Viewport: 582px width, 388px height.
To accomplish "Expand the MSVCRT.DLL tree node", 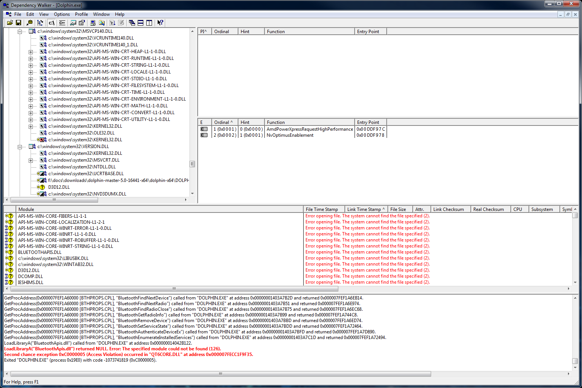I will click(x=31, y=160).
